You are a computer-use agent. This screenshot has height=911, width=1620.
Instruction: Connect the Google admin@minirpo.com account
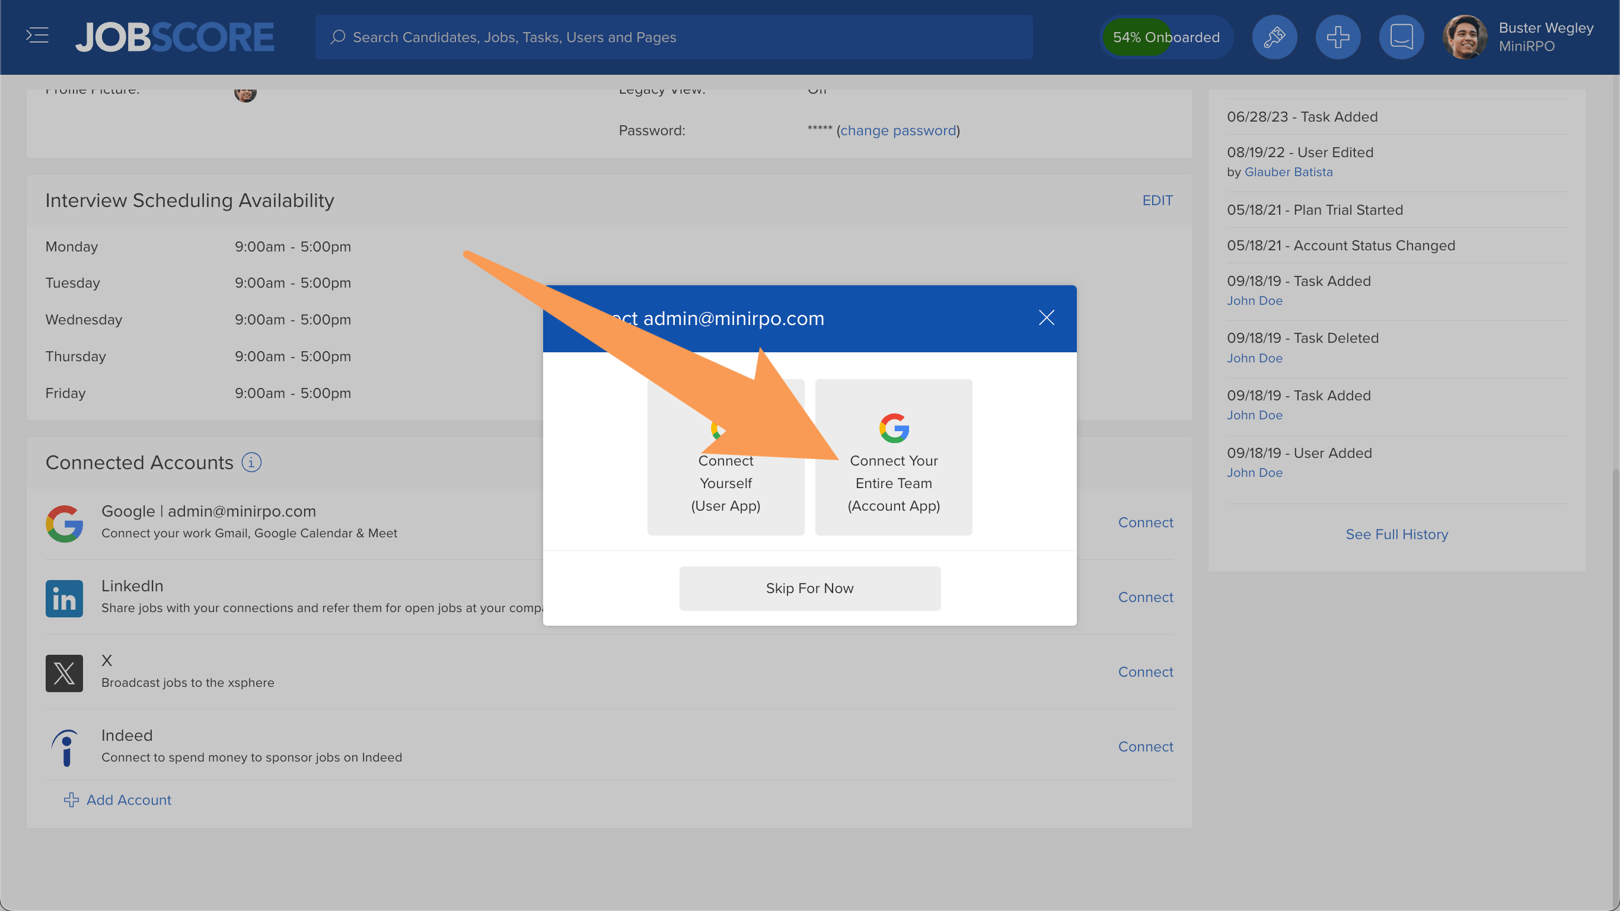(x=1145, y=522)
